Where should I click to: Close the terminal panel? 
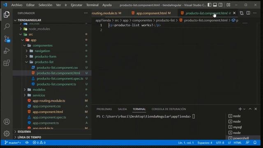tap(256, 109)
